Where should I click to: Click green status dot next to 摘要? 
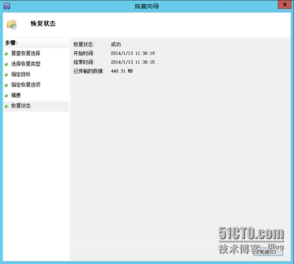pyautogui.click(x=6, y=96)
